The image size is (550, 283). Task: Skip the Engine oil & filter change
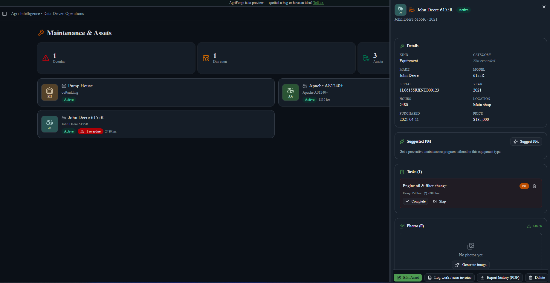pos(440,201)
